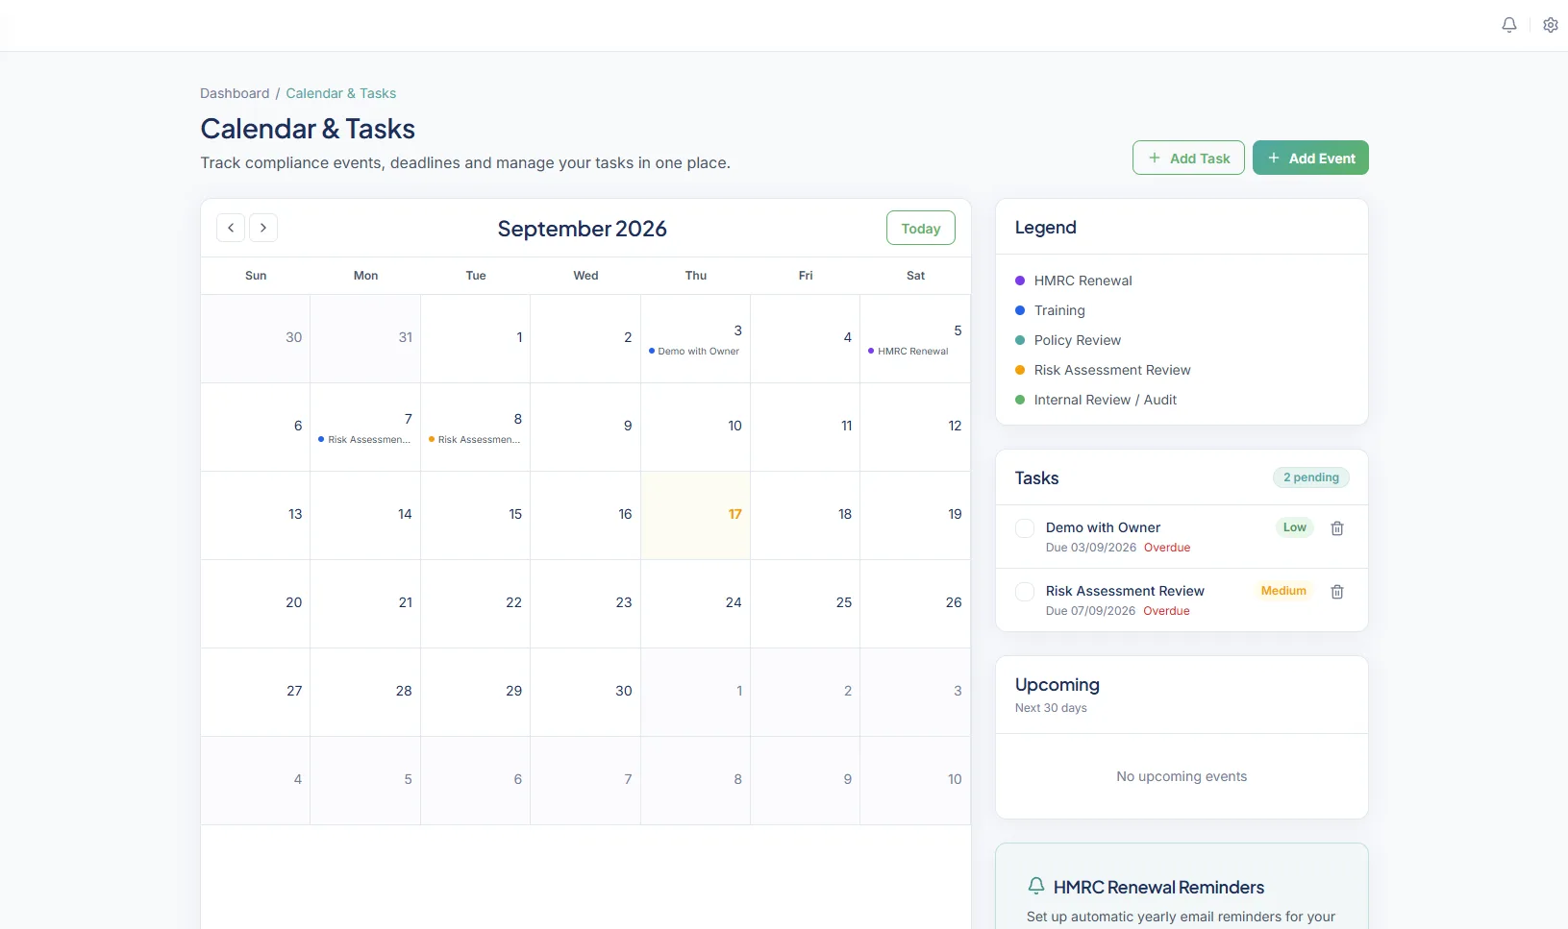Click the blue Training legend dot

(x=1020, y=310)
